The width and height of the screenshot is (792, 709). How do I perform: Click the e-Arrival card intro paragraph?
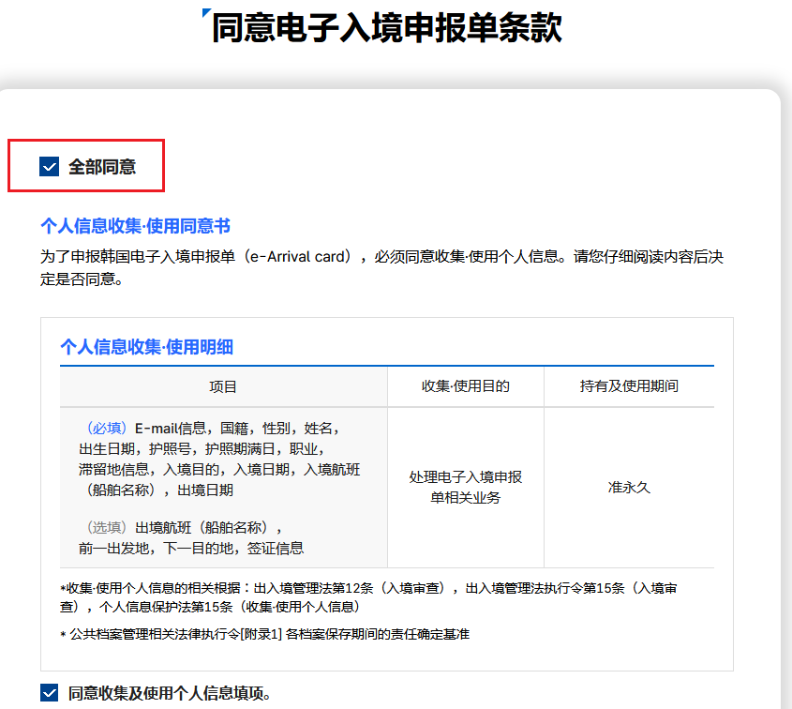click(x=381, y=267)
